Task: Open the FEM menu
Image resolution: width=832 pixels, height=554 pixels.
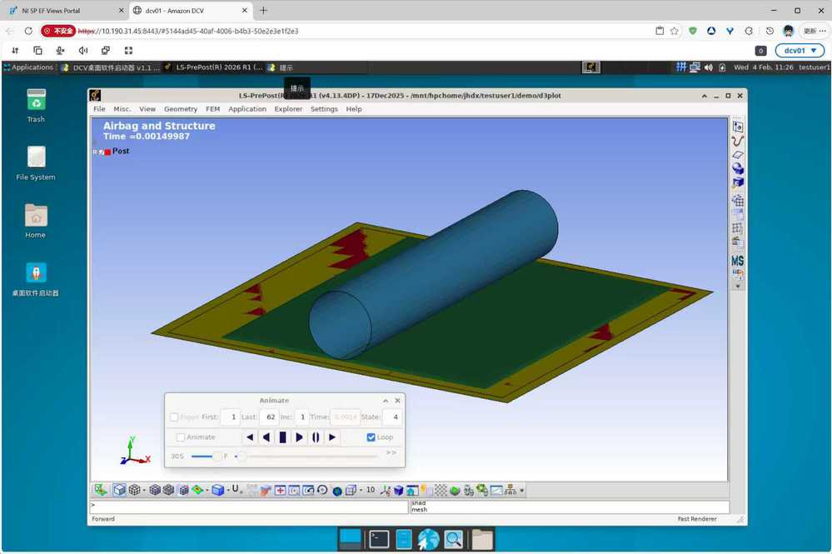Action: (212, 109)
